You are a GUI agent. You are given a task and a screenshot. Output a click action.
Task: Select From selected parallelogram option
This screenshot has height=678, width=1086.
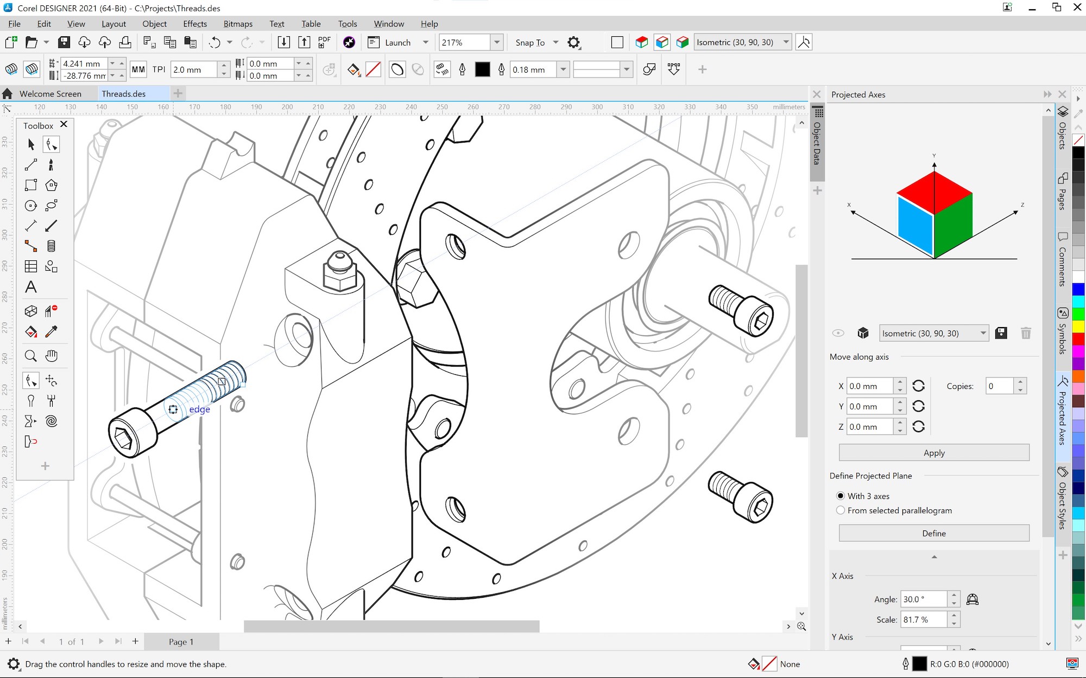click(841, 510)
